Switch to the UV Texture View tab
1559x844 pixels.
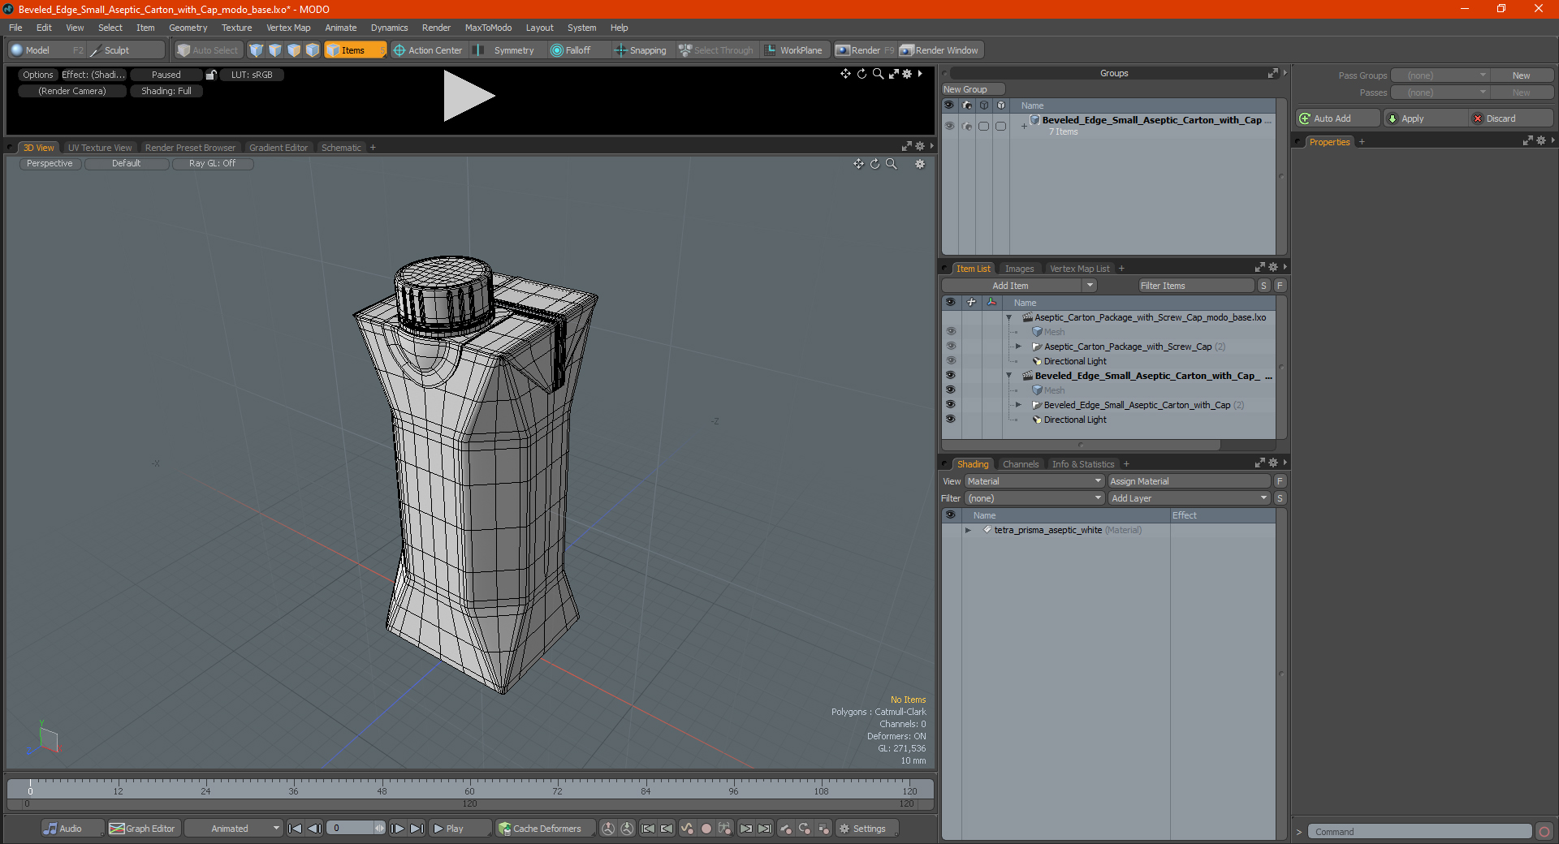(x=100, y=148)
